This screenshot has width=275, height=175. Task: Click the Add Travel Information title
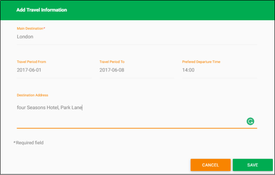[x=42, y=10]
